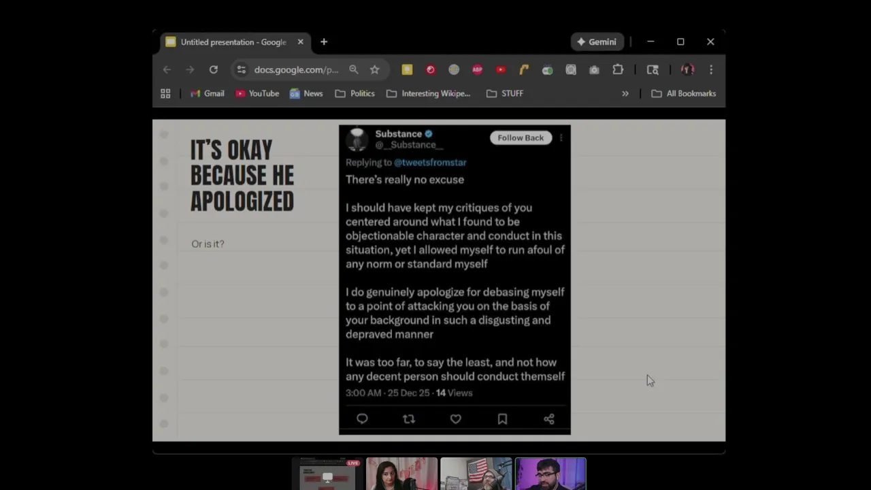Open the round globe-like extension icon
871x490 pixels.
(x=454, y=69)
